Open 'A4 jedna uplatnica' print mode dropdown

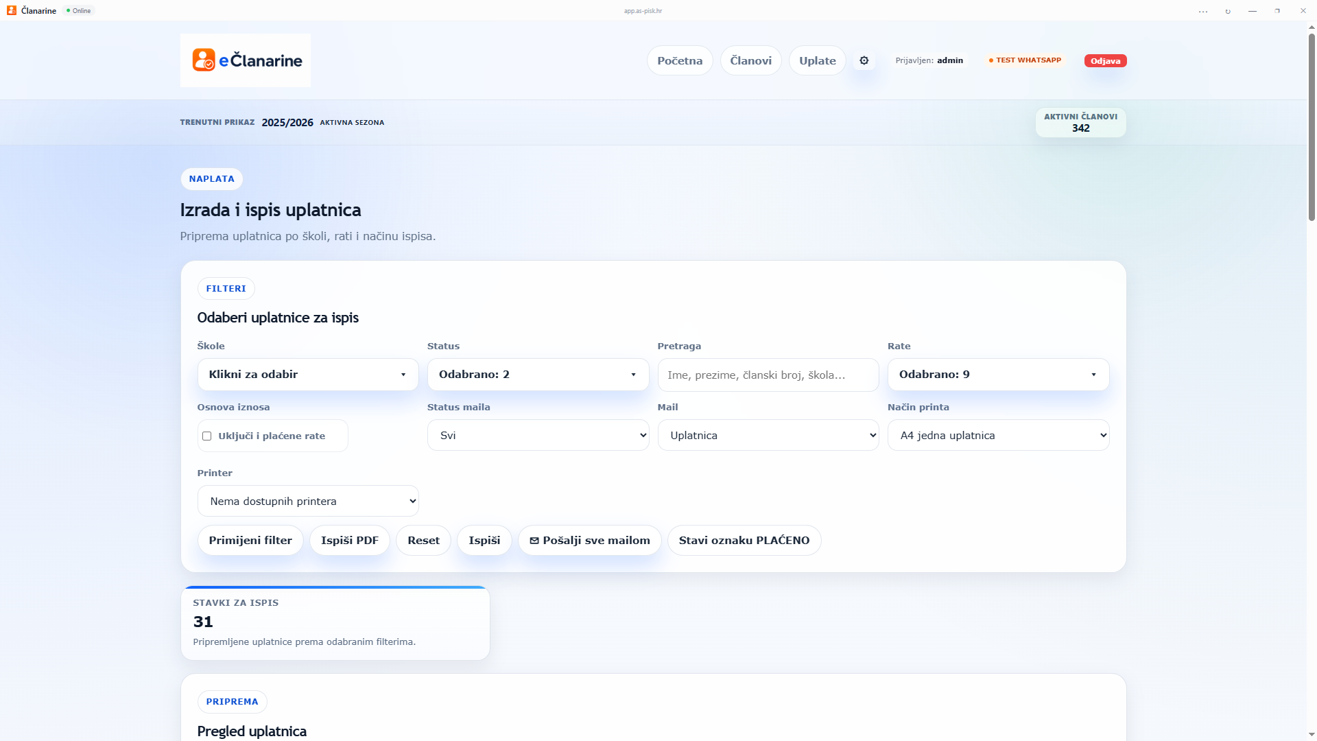[998, 435]
